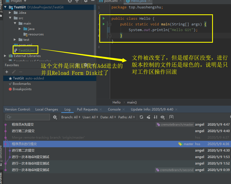Select the 0:39 commit 进行一次本地Git提交测试
The height and width of the screenshot is (184, 231).
(x=117, y=170)
